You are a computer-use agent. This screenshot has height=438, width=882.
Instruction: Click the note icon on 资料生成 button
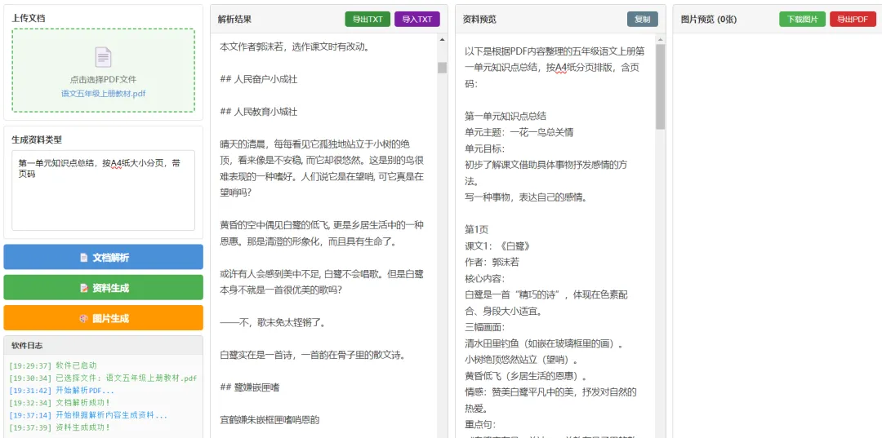(x=84, y=288)
